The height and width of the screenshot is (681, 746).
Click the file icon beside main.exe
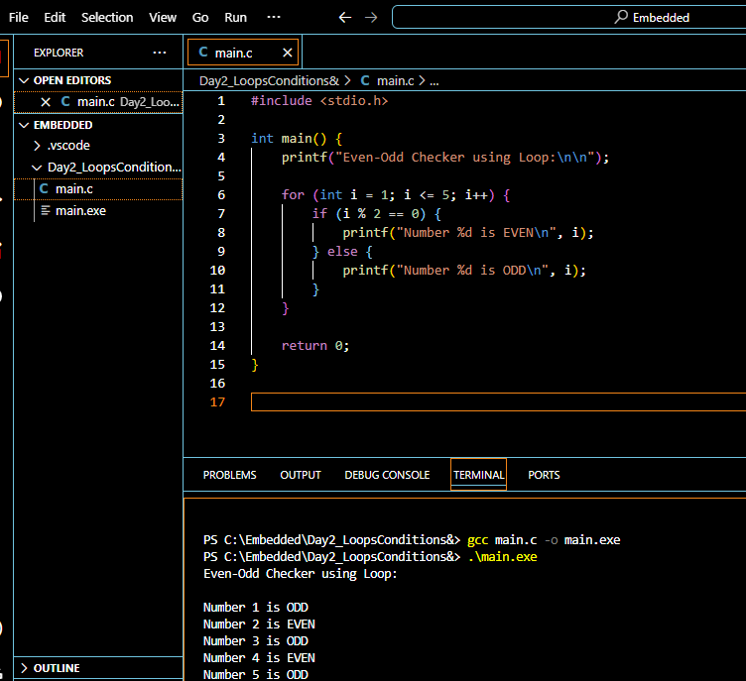point(46,210)
